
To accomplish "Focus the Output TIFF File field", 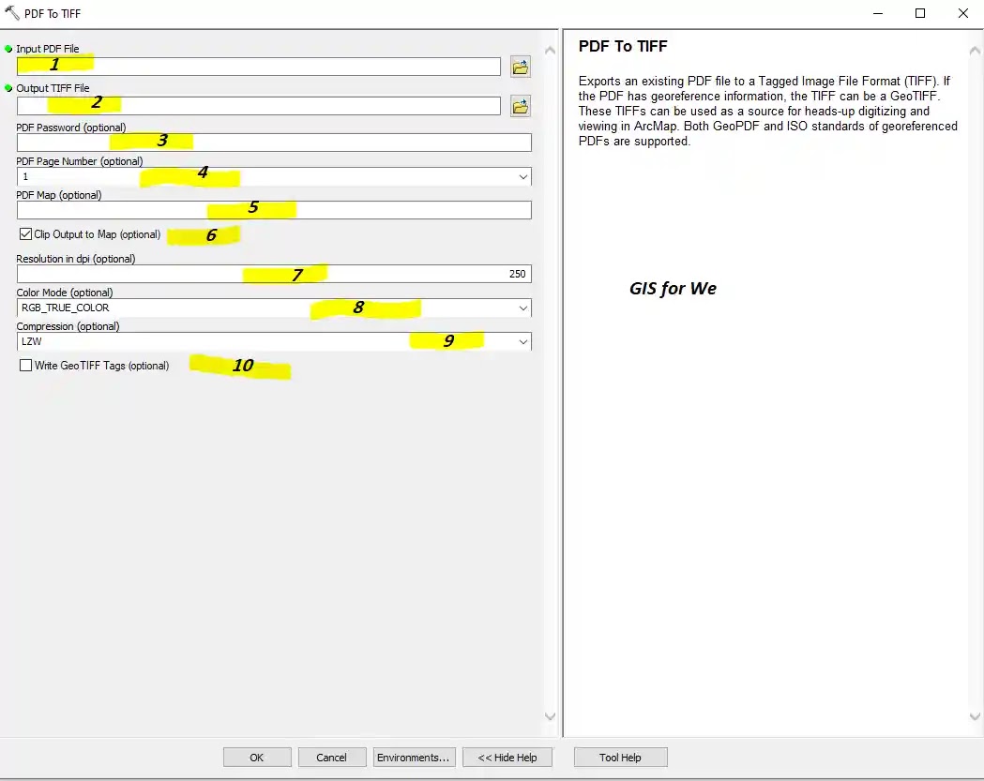I will tap(259, 106).
